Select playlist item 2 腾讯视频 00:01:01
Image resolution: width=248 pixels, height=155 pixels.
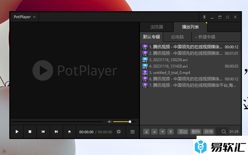pos(190,53)
